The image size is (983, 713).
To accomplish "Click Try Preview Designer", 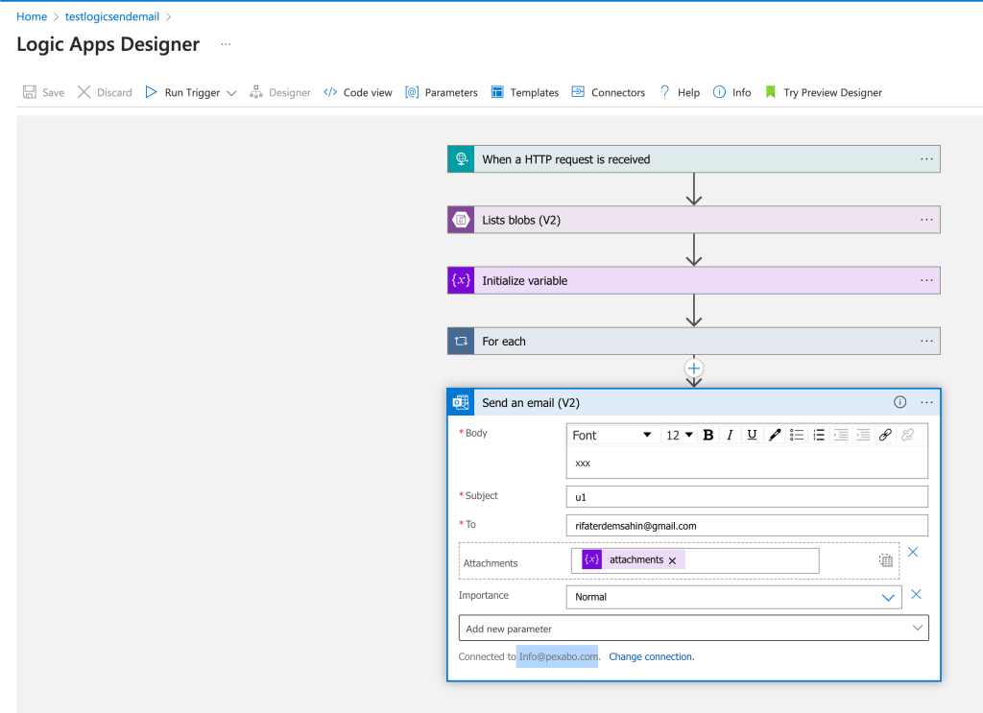I will (x=823, y=92).
